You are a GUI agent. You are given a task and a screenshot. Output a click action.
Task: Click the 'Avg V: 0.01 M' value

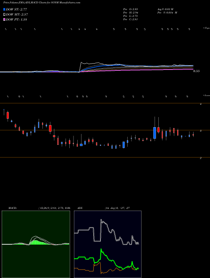coord(166,9)
